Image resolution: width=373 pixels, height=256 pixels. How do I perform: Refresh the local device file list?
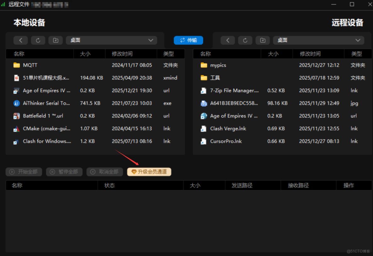38,40
